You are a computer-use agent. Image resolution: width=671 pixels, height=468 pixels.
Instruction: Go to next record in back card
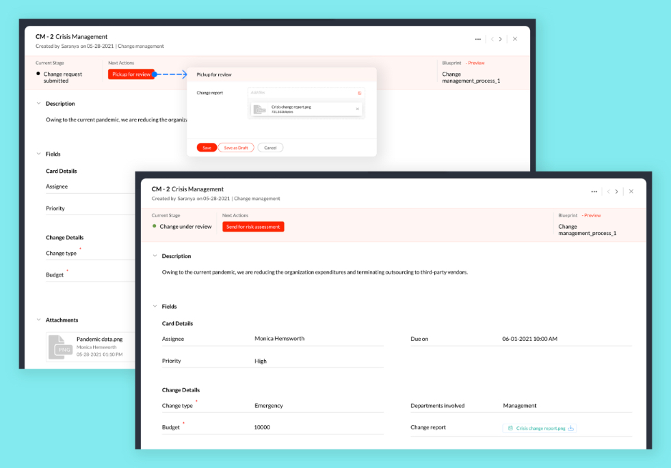pyautogui.click(x=500, y=39)
